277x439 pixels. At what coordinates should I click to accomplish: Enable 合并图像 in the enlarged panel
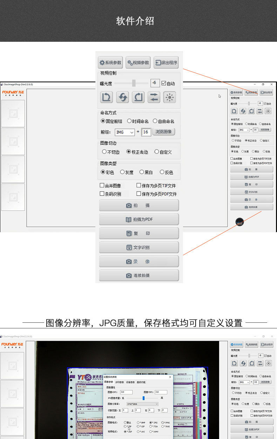coord(102,185)
